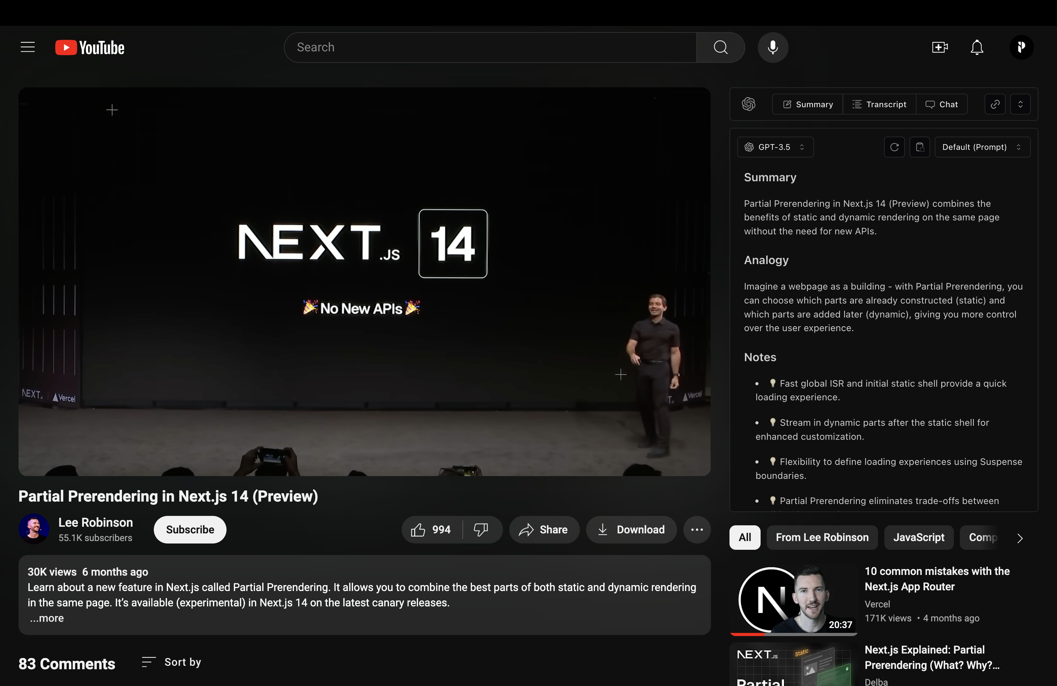Click the Search input field
Screen dimensions: 1057x686
click(x=490, y=47)
